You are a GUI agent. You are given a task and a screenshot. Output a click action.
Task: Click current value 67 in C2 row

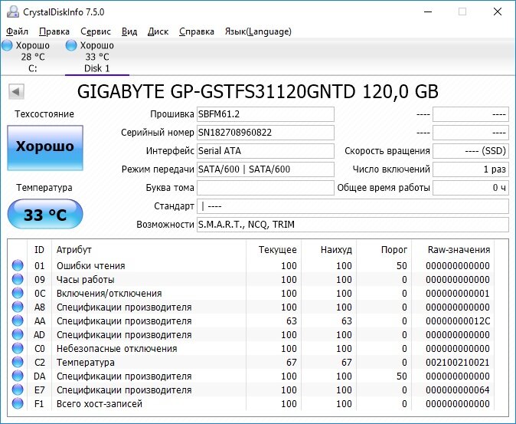click(291, 363)
